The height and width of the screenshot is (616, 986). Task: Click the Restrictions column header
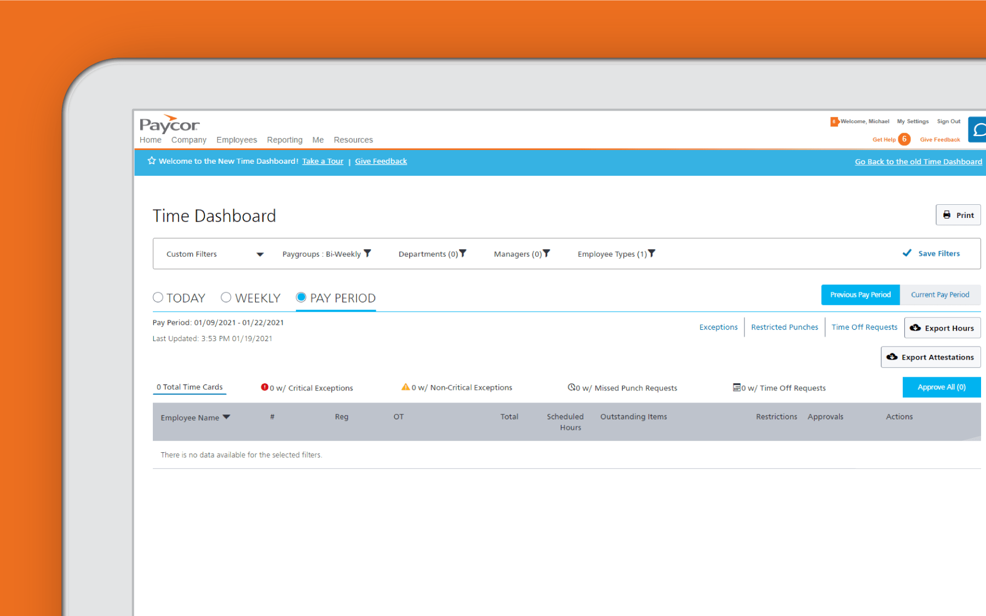(x=776, y=417)
